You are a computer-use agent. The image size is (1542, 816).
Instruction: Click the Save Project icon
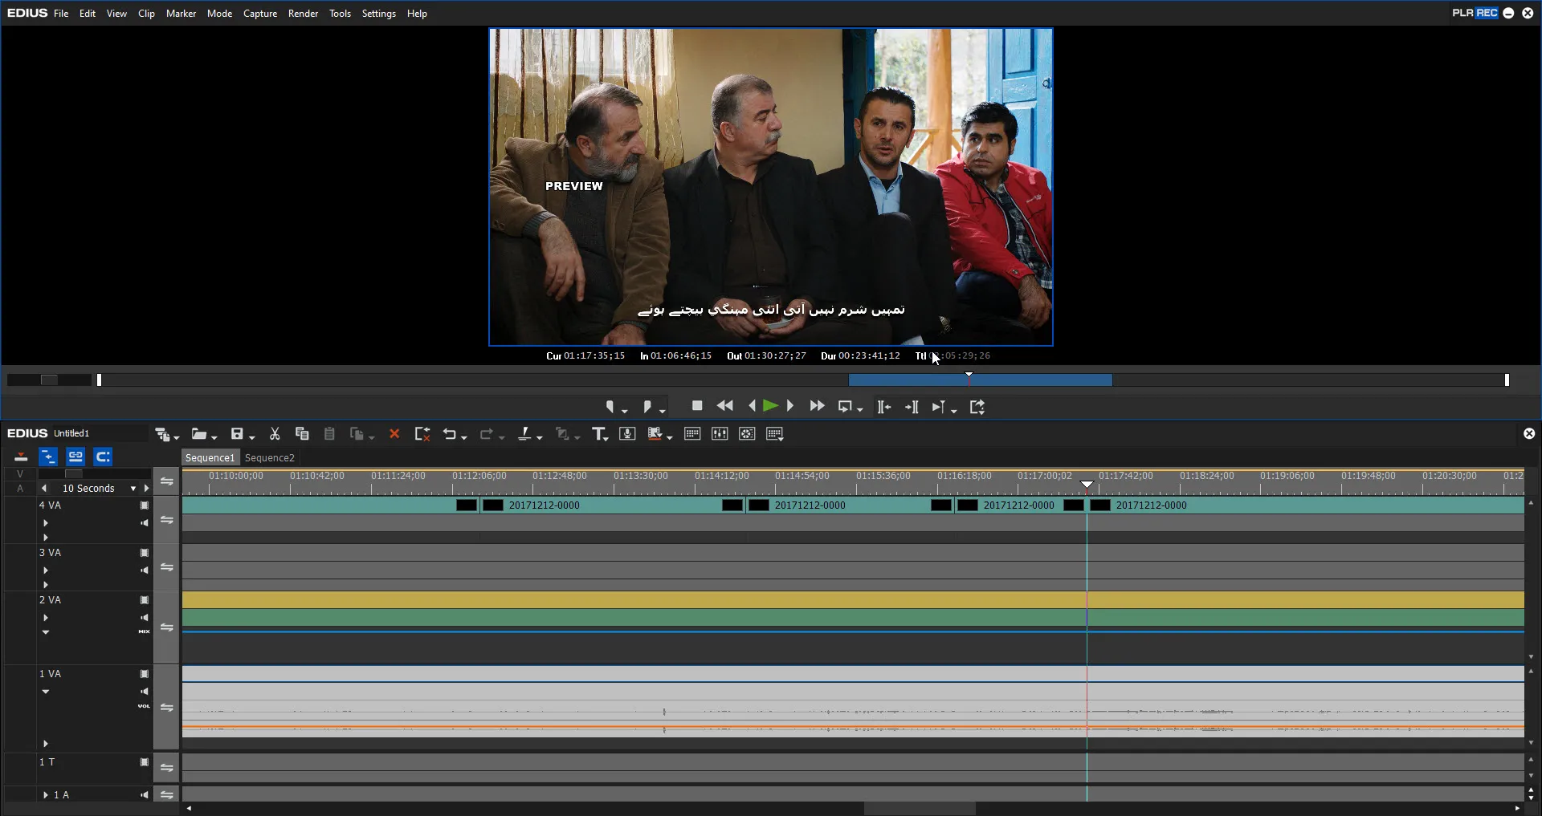pyautogui.click(x=237, y=434)
